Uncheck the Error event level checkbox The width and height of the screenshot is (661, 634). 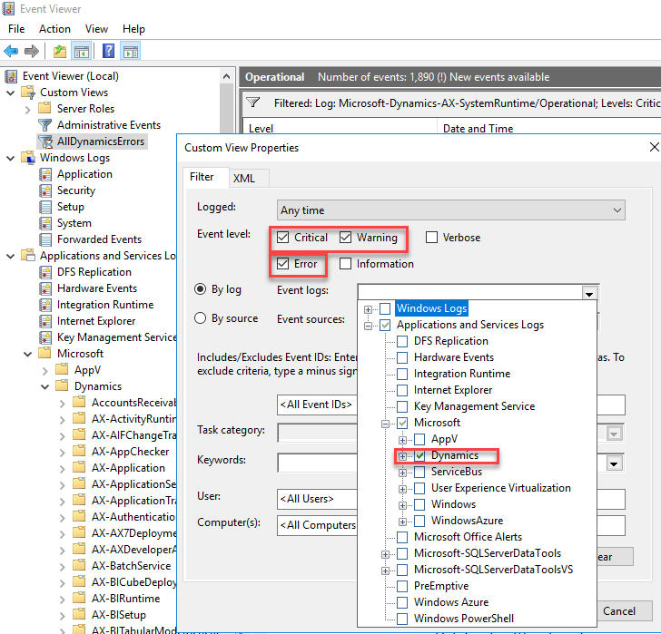283,264
